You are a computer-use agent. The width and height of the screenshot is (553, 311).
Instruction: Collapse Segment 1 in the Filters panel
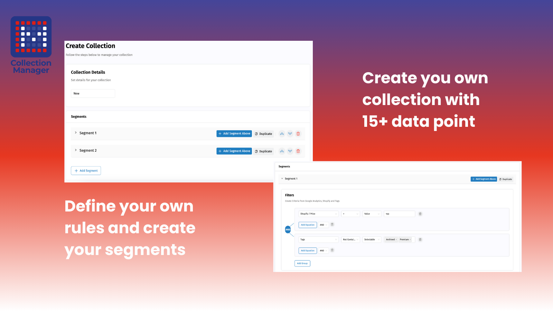click(x=281, y=179)
